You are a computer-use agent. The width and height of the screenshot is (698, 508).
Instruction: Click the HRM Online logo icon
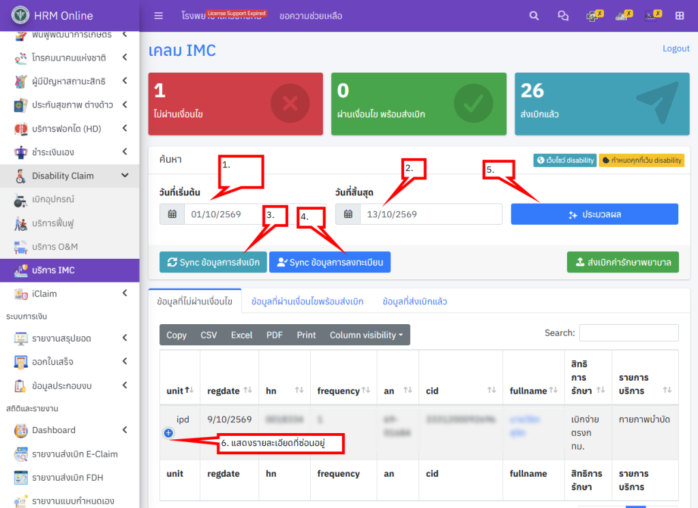pyautogui.click(x=20, y=15)
